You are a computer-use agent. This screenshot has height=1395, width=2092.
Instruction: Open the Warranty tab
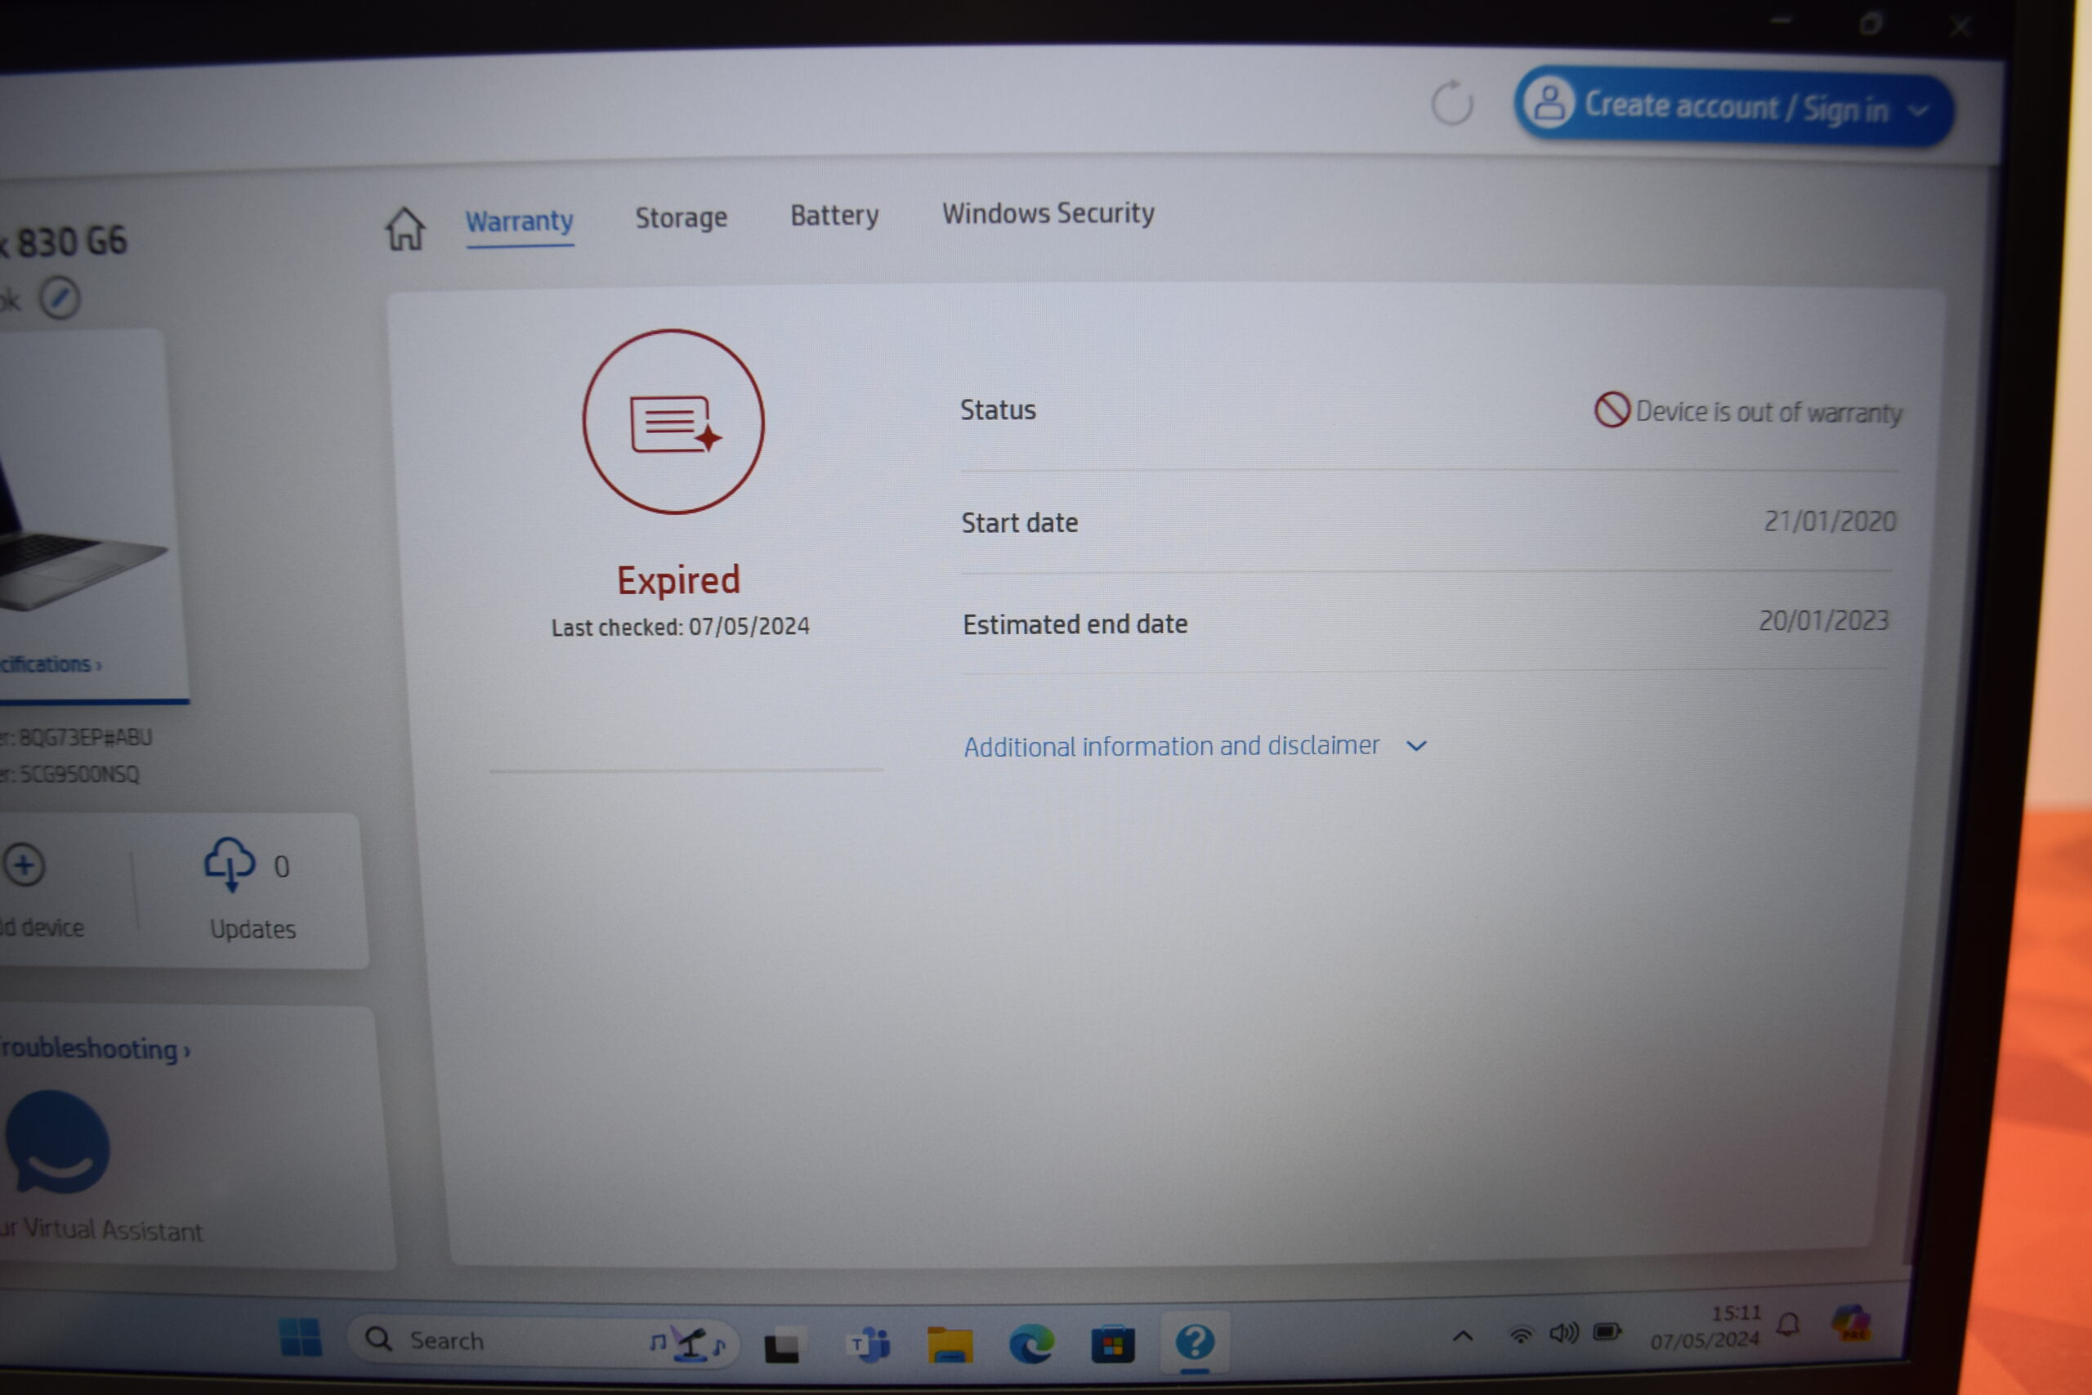coord(520,221)
